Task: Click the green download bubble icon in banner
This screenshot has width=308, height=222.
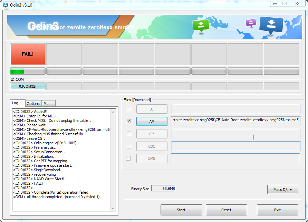Action: [x=201, y=26]
